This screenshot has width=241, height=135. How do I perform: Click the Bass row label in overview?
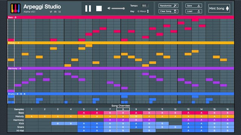click(x=21, y=113)
